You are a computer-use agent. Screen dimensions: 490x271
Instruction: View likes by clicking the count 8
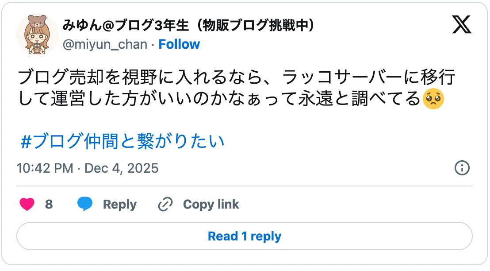coord(50,204)
